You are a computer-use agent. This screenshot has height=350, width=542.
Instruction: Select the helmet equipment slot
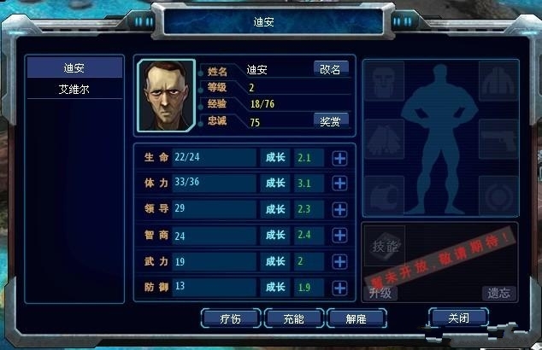385,81
